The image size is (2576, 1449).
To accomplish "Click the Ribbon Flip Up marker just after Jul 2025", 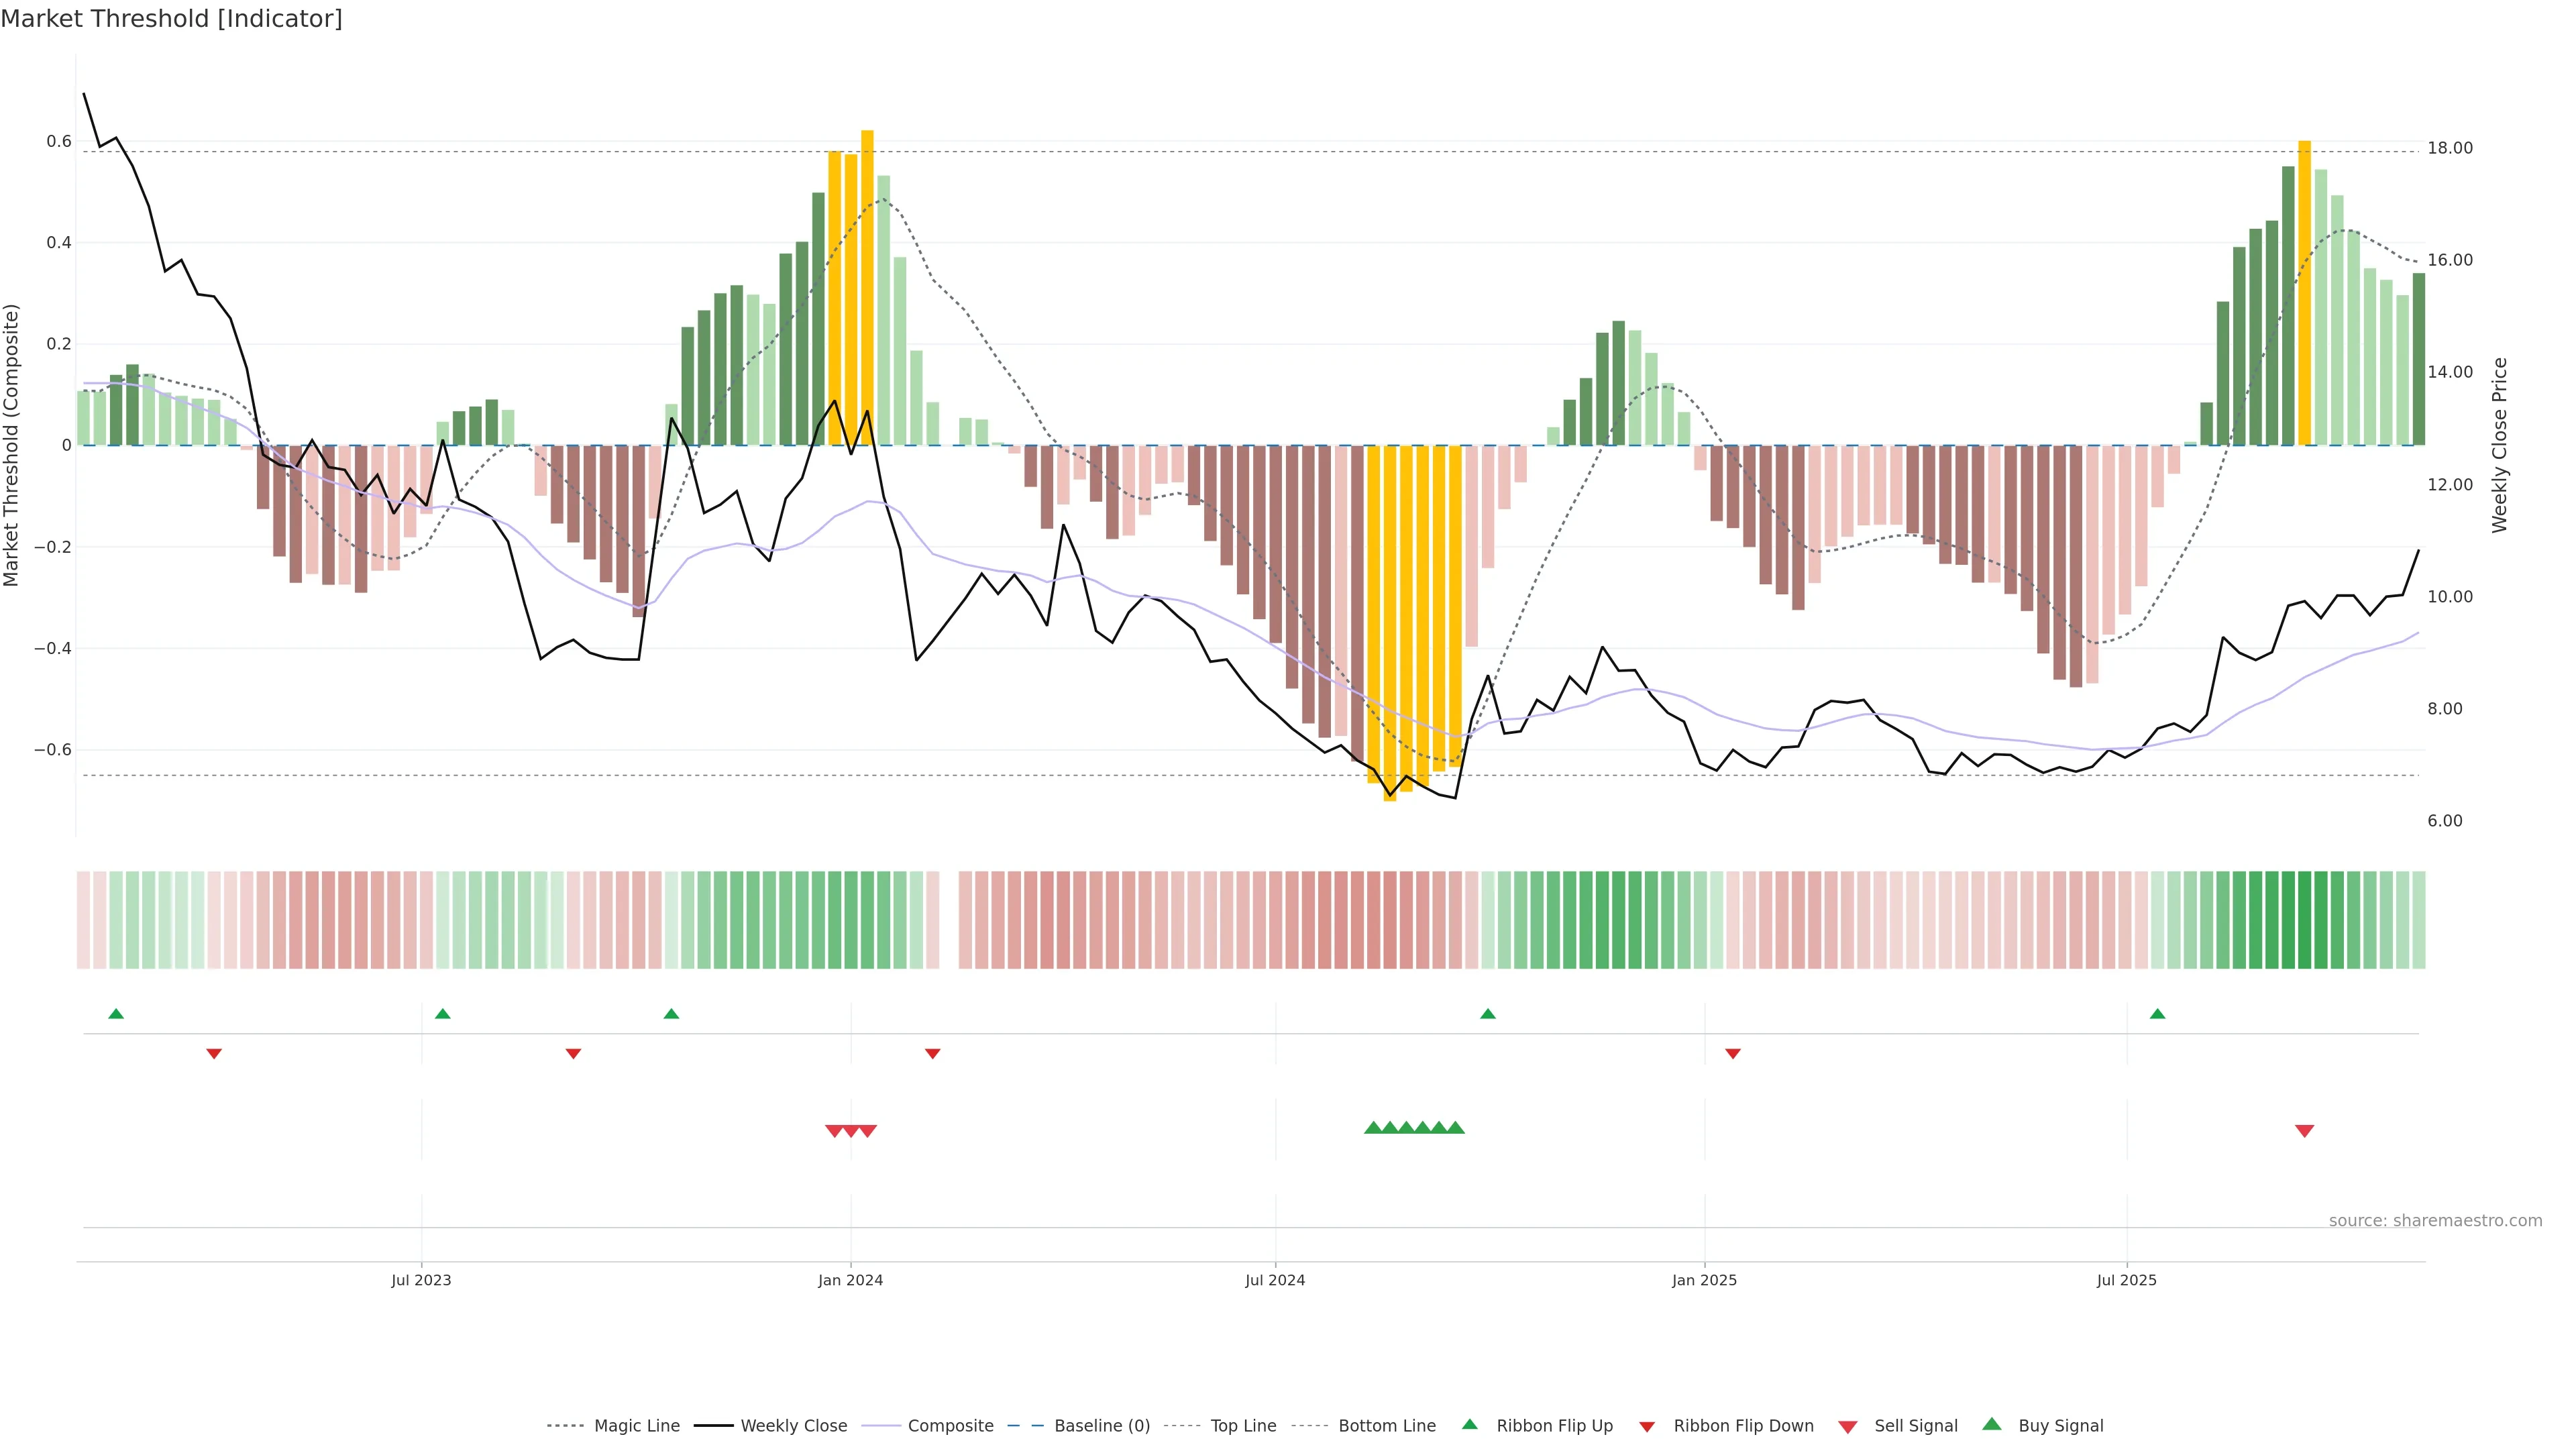I will 2157,1014.
